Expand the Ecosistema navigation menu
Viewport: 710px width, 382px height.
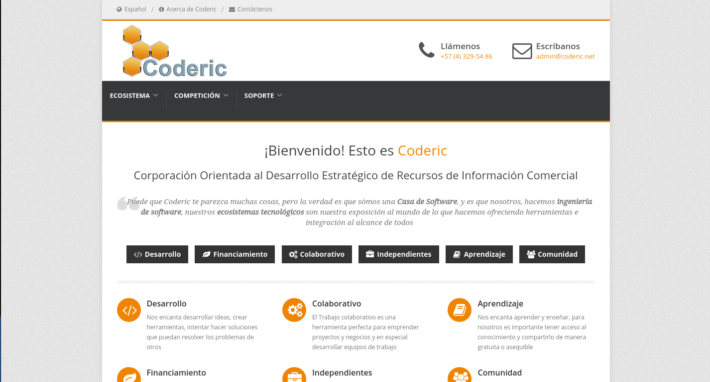tap(134, 95)
